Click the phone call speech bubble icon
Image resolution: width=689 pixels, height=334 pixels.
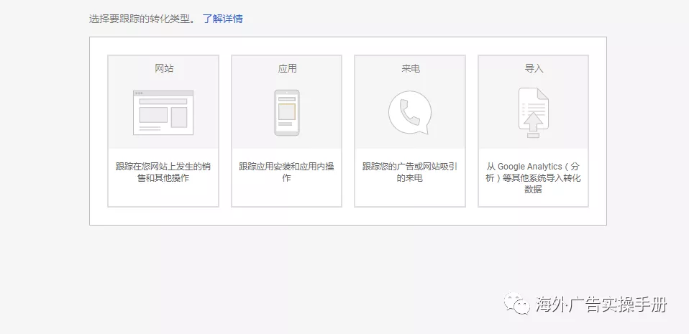409,113
